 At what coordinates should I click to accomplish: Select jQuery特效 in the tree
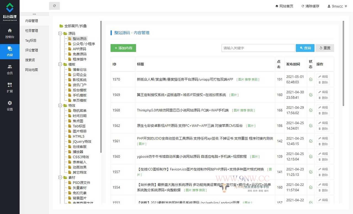pos(82,142)
